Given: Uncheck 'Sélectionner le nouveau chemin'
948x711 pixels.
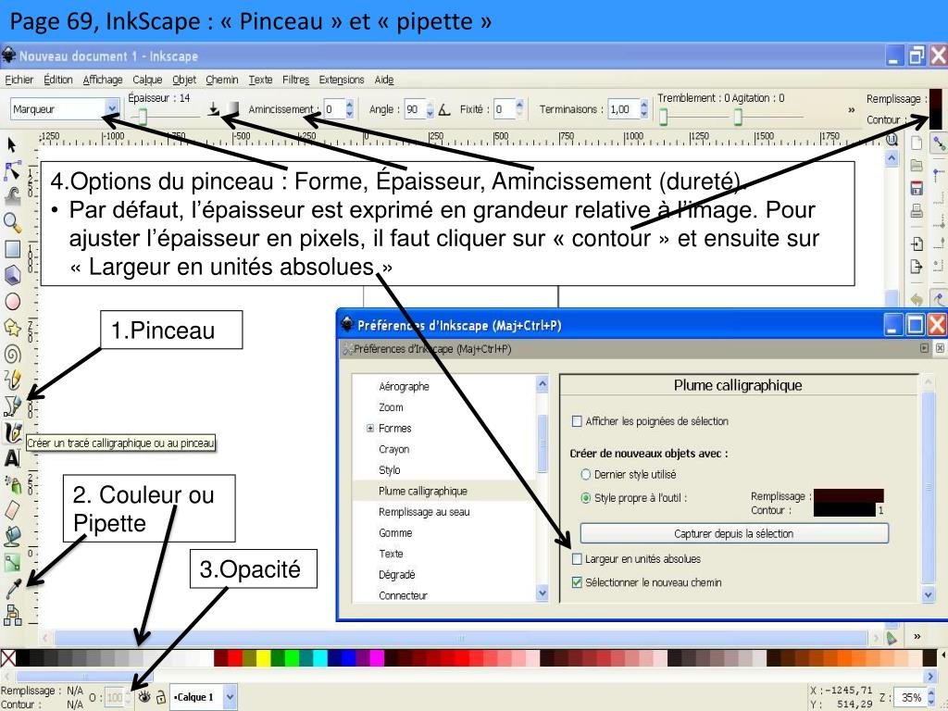Looking at the screenshot, I should coord(577,582).
